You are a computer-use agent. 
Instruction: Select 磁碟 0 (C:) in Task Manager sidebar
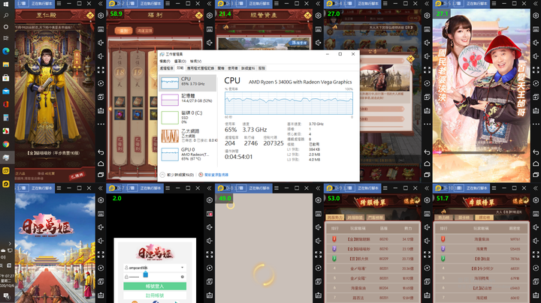(x=188, y=117)
